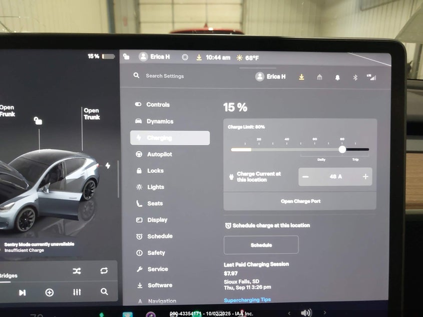This screenshot has height=317, width=423.
Task: Open the audio equalizer settings icon
Action: coord(77,292)
